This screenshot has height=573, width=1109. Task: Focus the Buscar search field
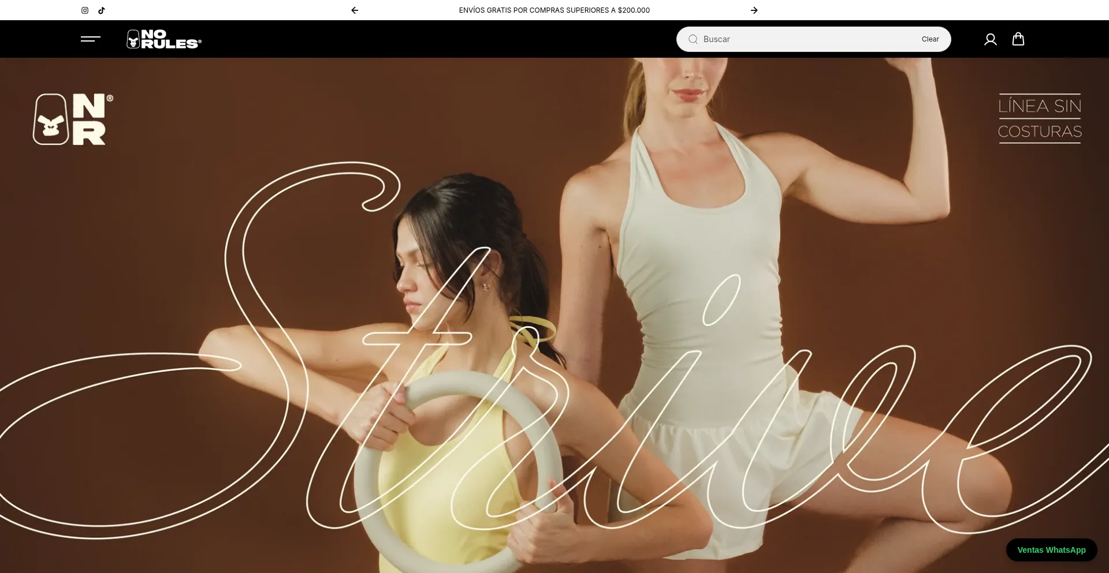[x=809, y=39]
